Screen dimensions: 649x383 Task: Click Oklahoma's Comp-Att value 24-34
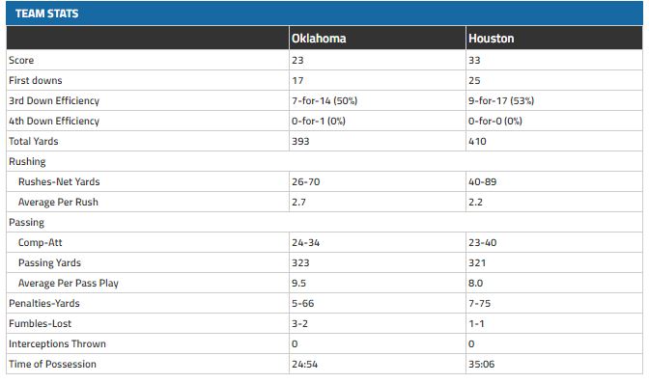point(305,243)
